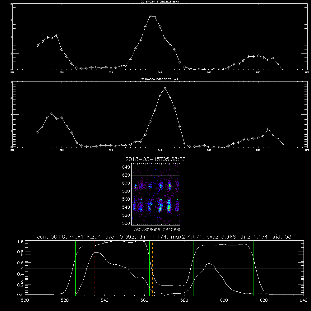Click the dusk plot y-axis label 3
The height and width of the screenshot is (311, 311).
11,98
